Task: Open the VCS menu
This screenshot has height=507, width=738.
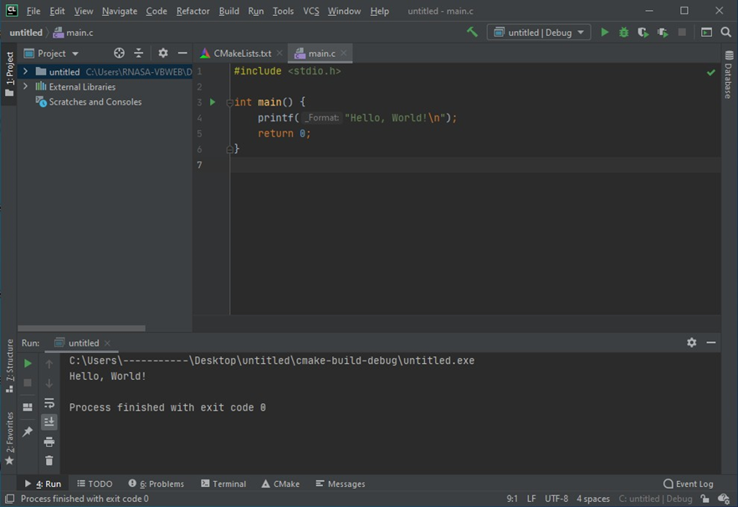Action: (x=310, y=11)
